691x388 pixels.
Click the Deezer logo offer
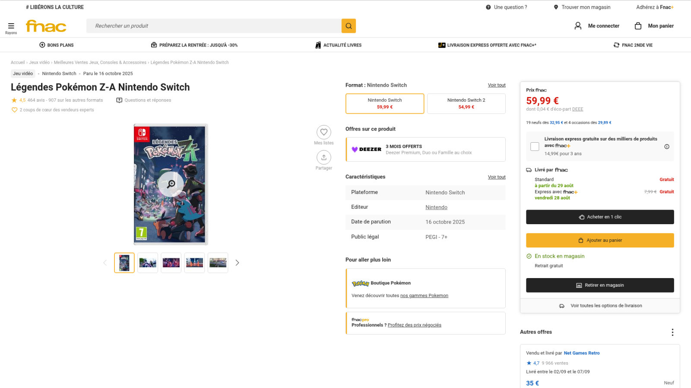(366, 150)
